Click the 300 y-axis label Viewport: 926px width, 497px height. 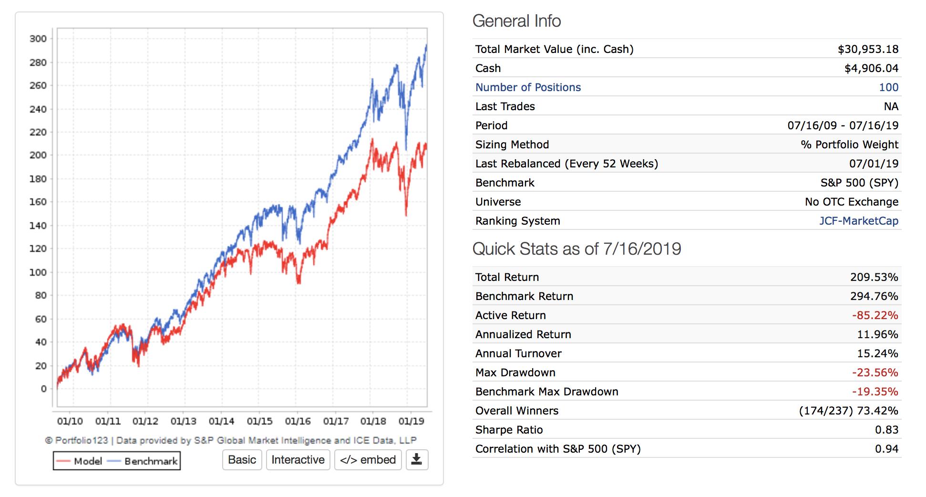click(38, 39)
